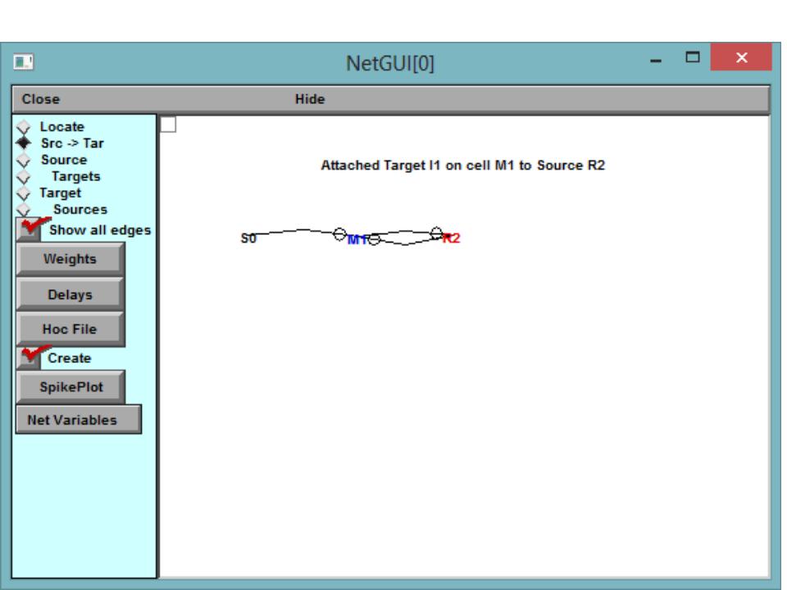Image resolution: width=787 pixels, height=590 pixels.
Task: Select the blue M1 cell node
Action: (x=357, y=239)
